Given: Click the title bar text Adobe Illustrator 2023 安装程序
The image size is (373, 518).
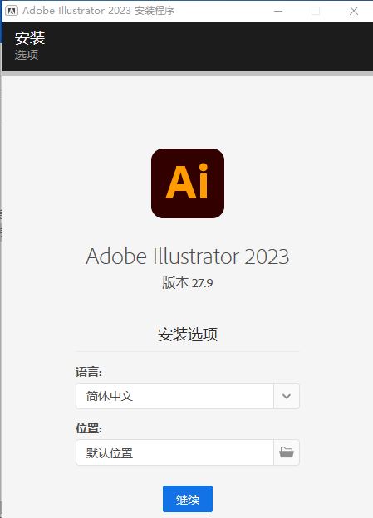Looking at the screenshot, I should click(x=99, y=11).
